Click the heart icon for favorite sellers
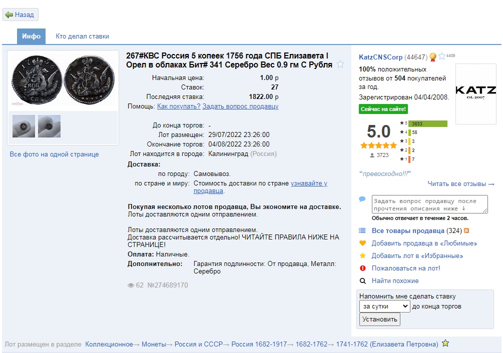 pos(363,243)
